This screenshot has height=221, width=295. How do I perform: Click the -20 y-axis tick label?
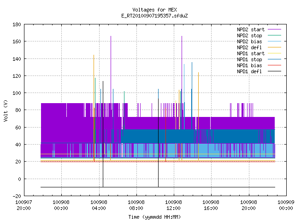(17, 196)
